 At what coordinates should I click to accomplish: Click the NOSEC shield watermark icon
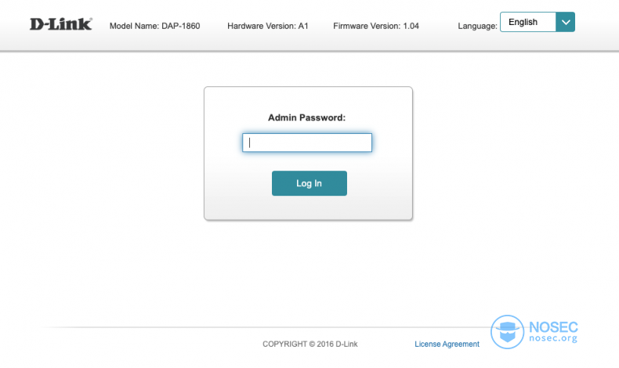click(x=508, y=330)
